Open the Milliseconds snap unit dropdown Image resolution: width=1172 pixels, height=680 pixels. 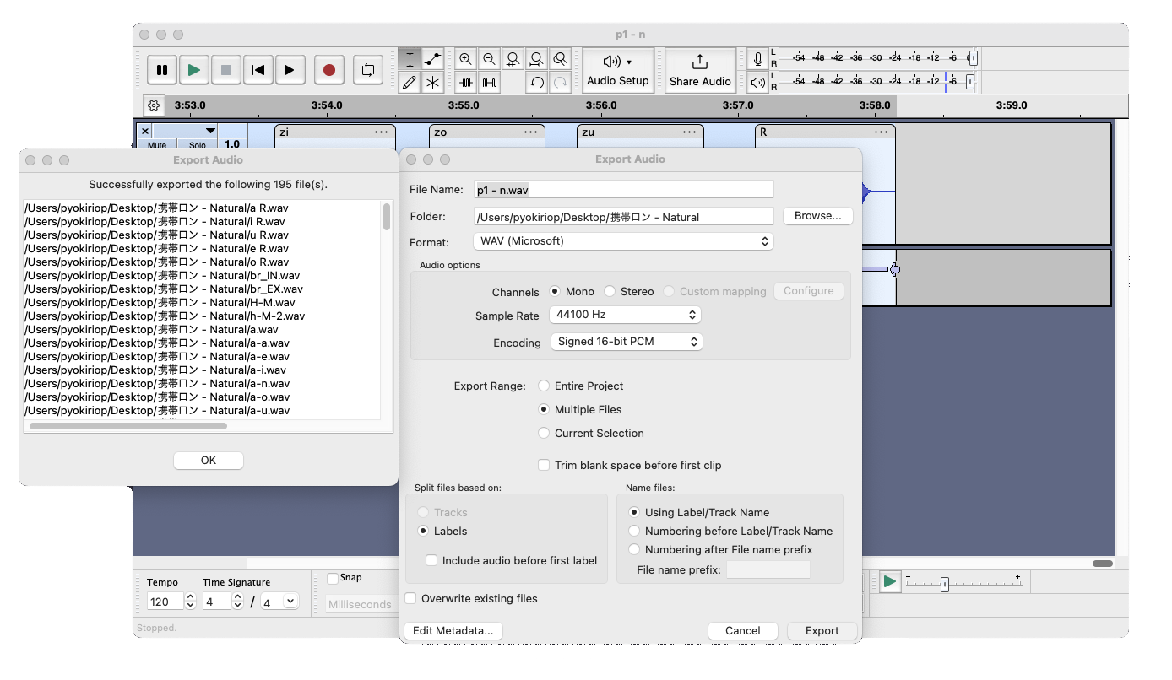(x=361, y=604)
